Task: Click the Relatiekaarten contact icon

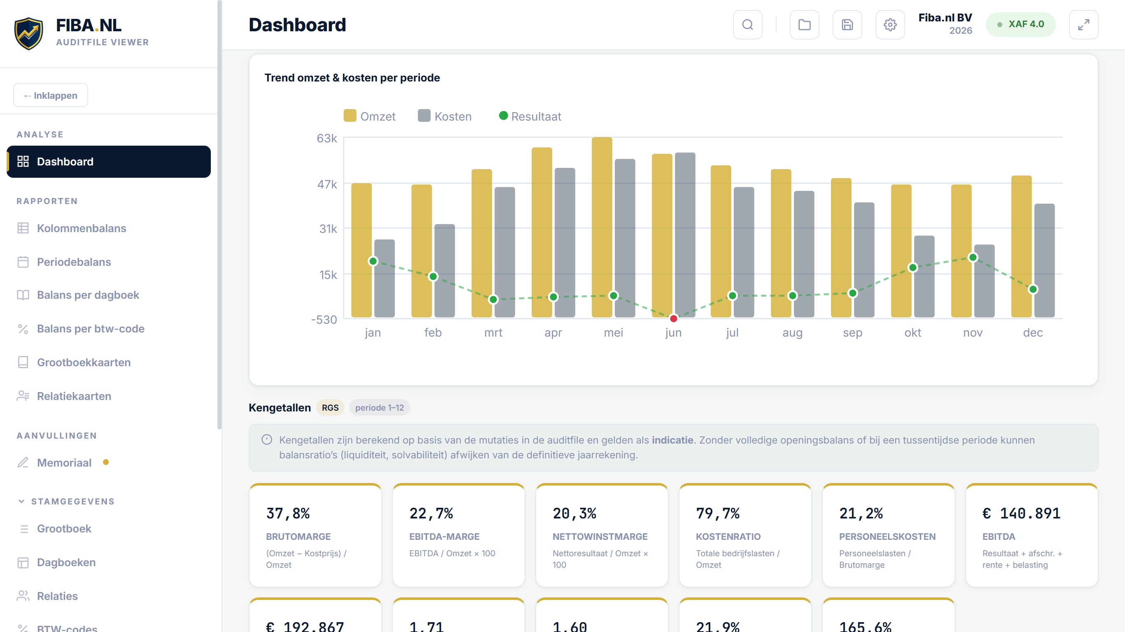Action: click(x=23, y=396)
